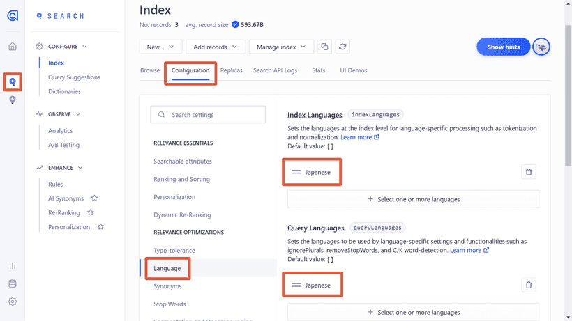Viewport: 572px width, 321px height.
Task: Select Dynamic Re-Ranking setting
Action: pyautogui.click(x=182, y=214)
